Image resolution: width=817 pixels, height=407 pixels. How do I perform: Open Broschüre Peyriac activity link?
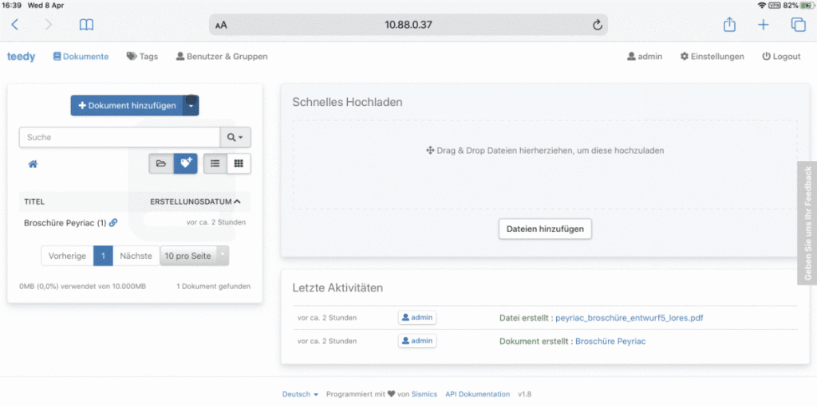click(610, 342)
